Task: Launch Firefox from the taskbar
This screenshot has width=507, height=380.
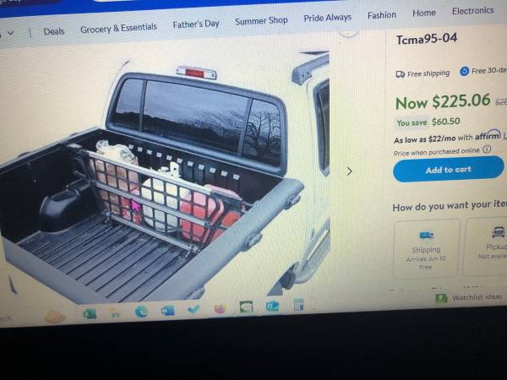Action: coord(220,308)
